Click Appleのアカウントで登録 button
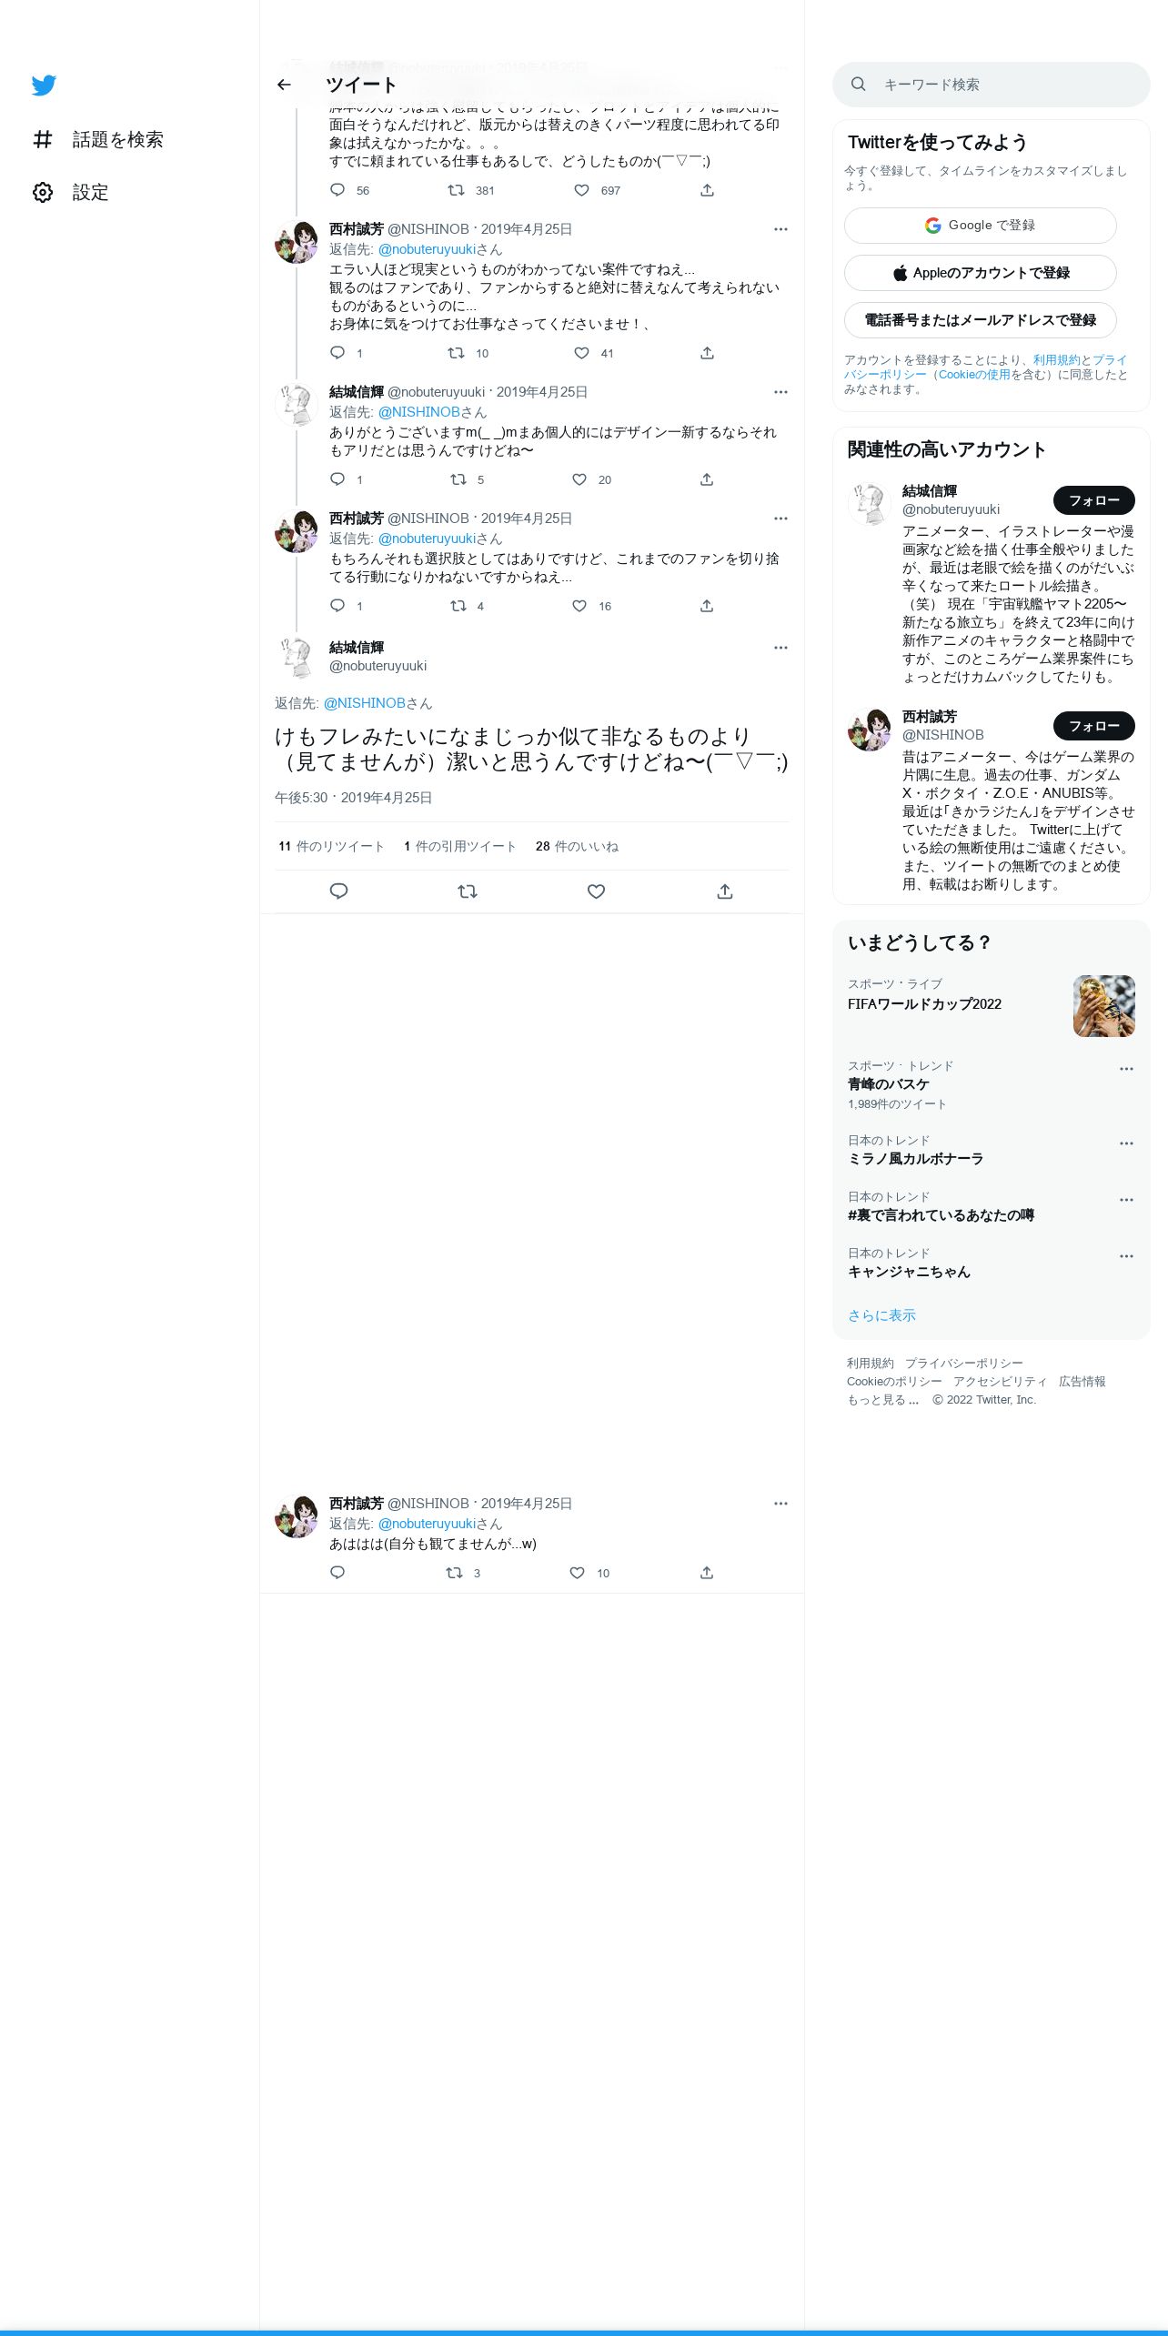Viewport: 1168px width, 2336px height. 980,273
